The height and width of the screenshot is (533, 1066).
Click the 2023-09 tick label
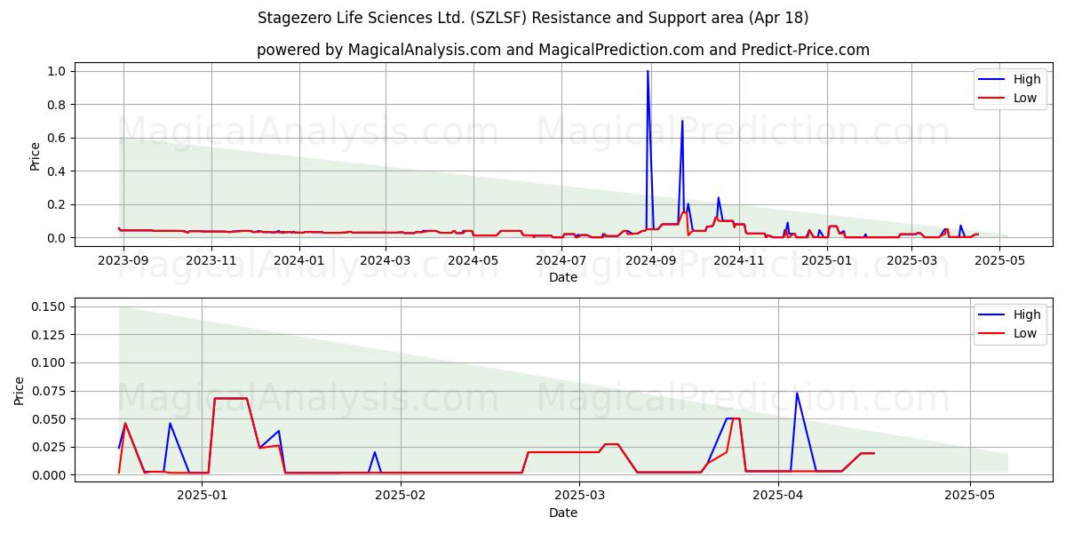click(x=123, y=260)
